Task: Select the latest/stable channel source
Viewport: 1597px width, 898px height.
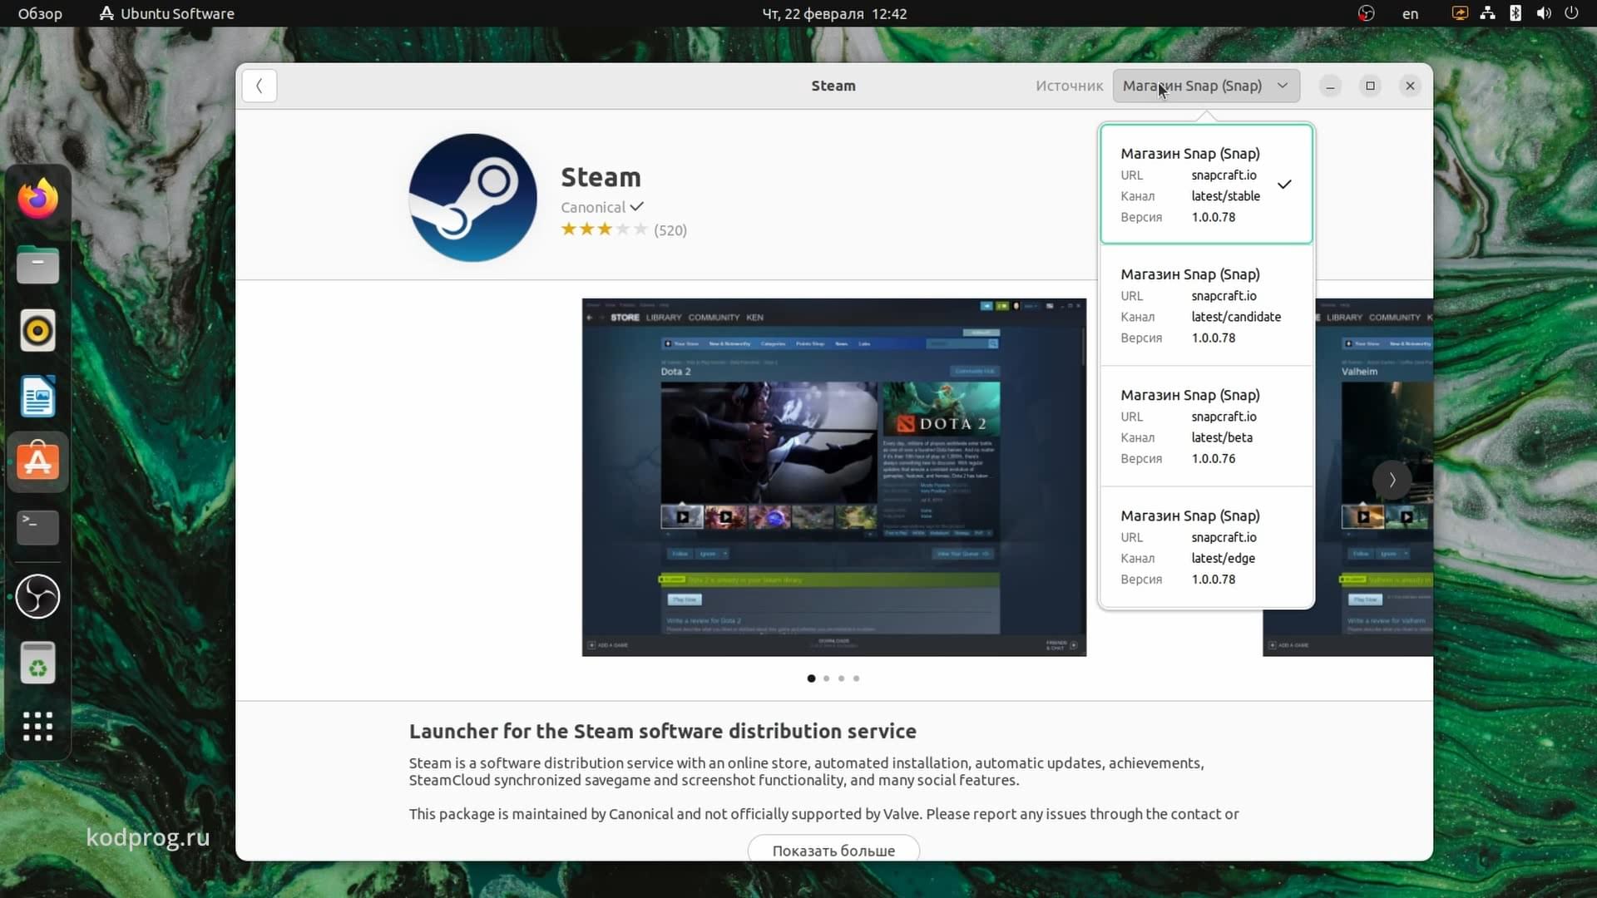Action: pos(1206,184)
